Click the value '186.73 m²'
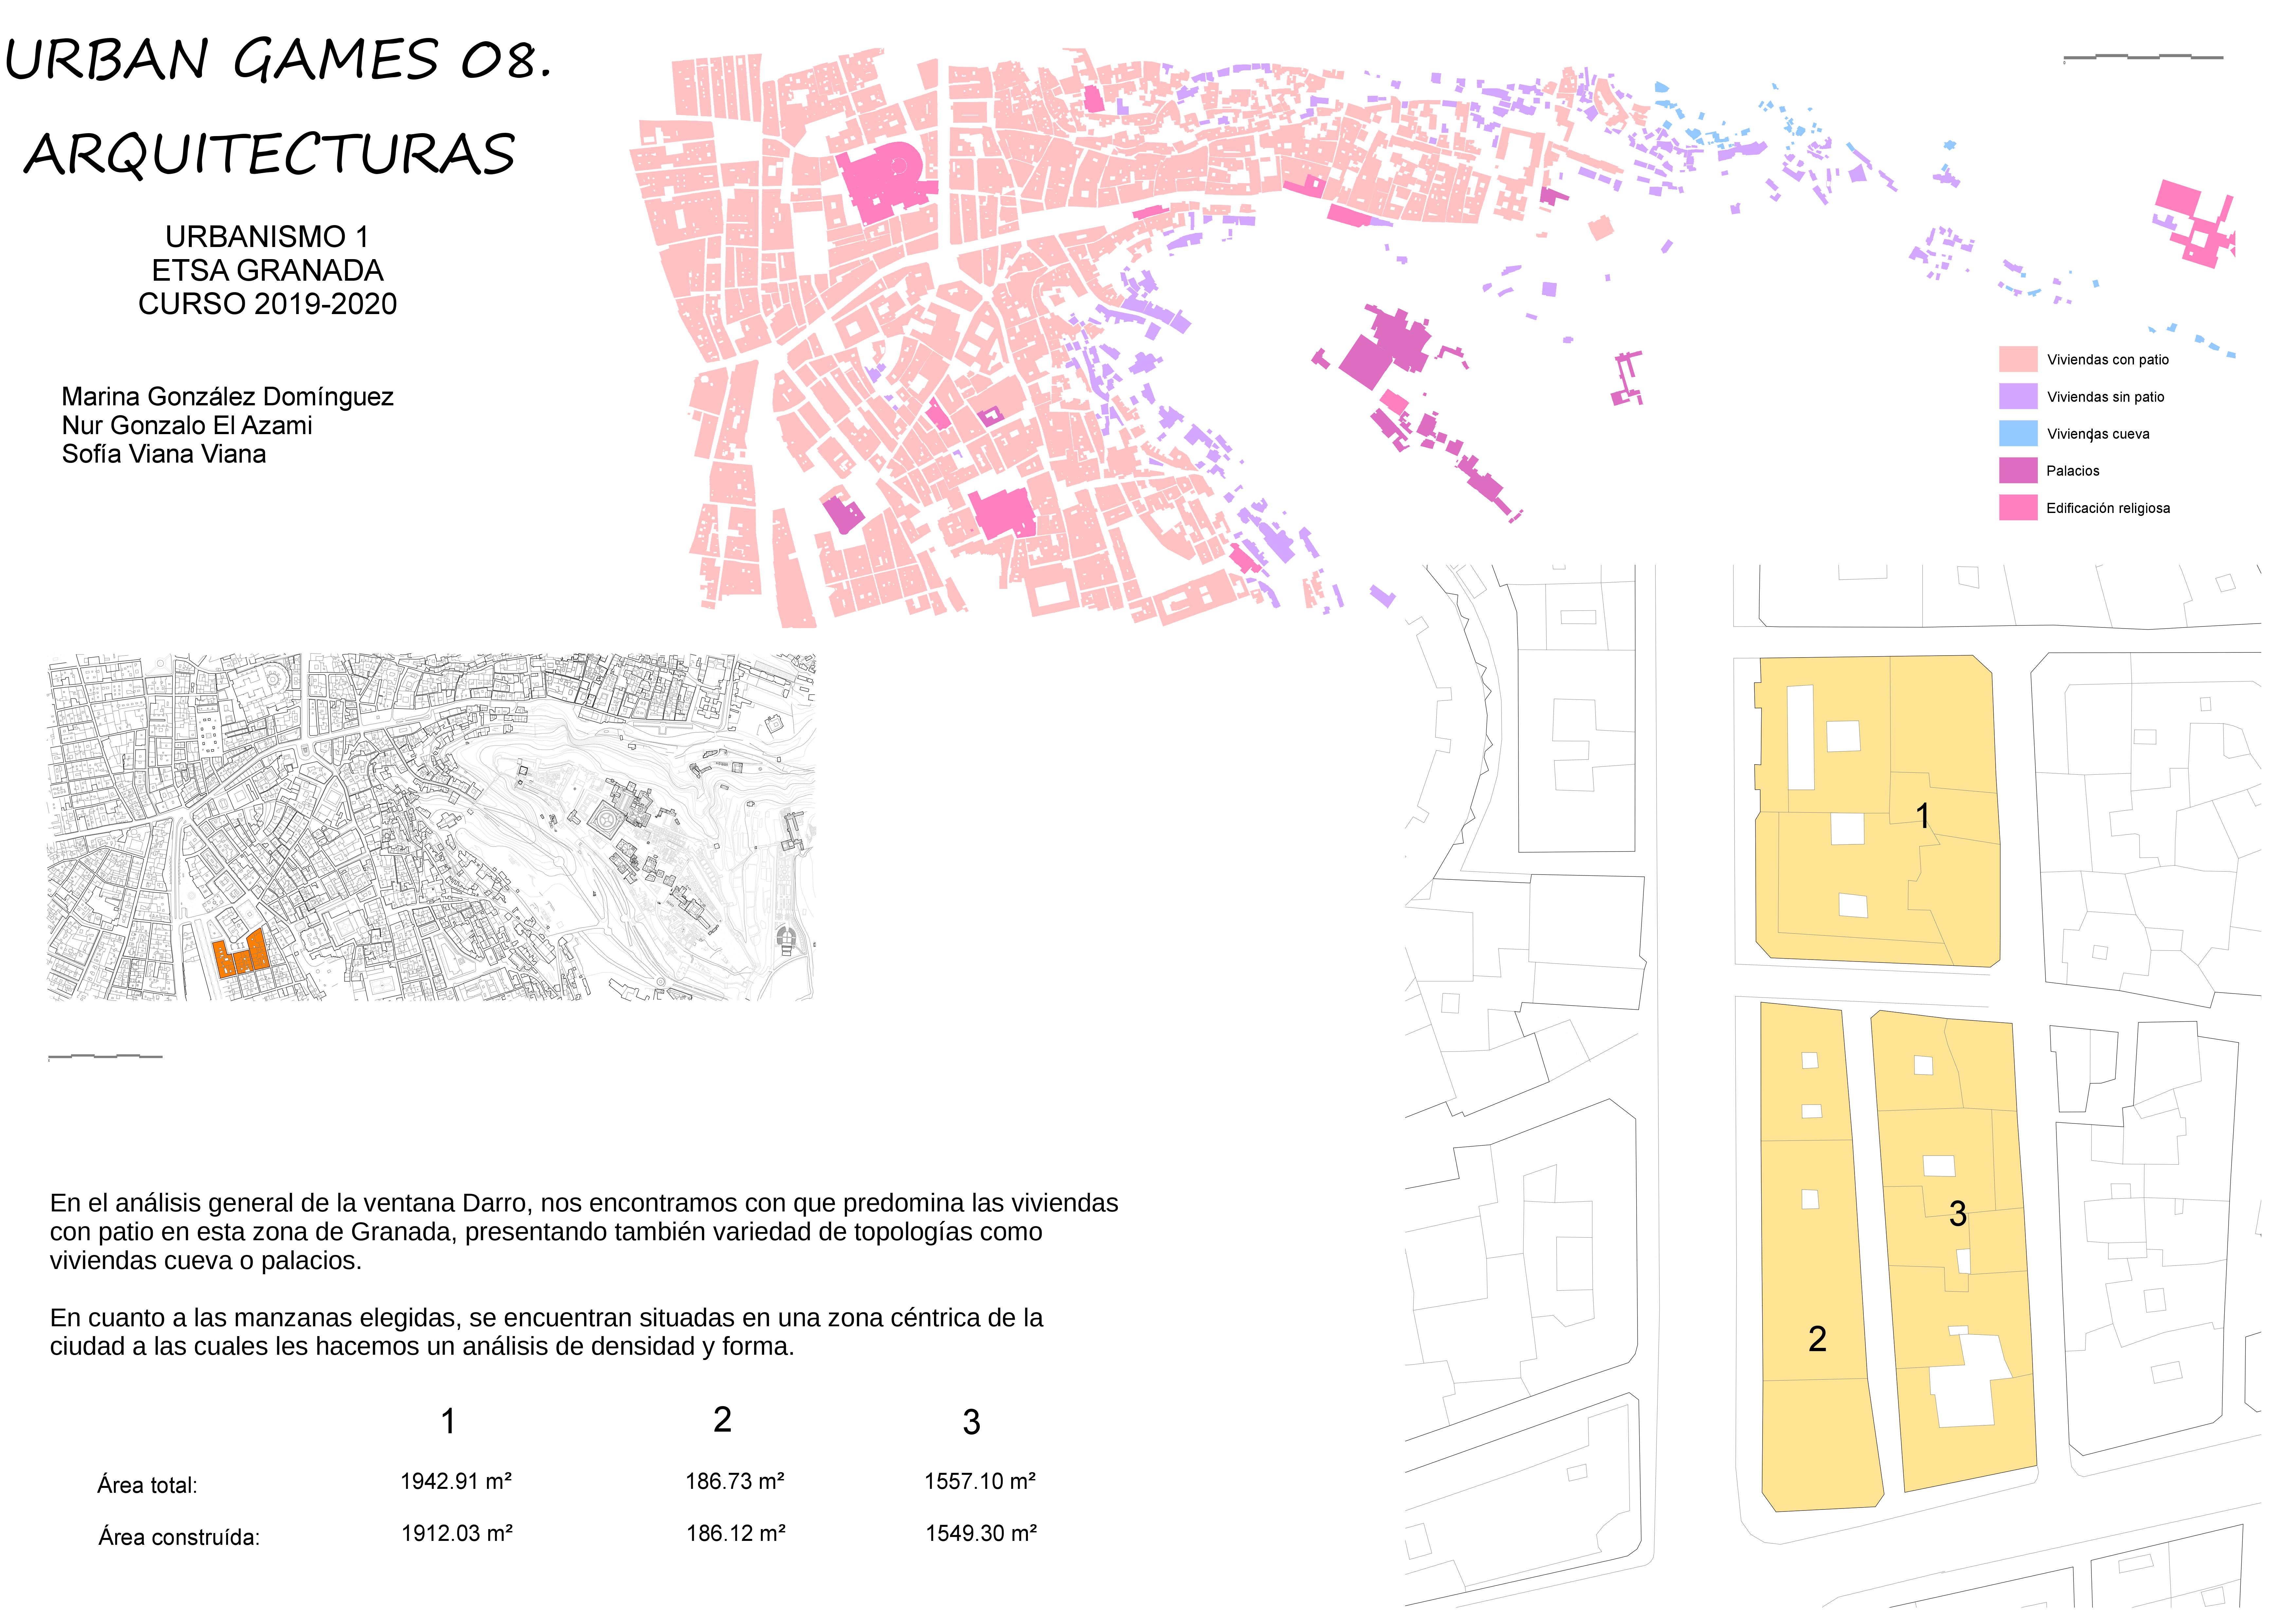Viewport: 2296px width, 1623px height. 735,1482
